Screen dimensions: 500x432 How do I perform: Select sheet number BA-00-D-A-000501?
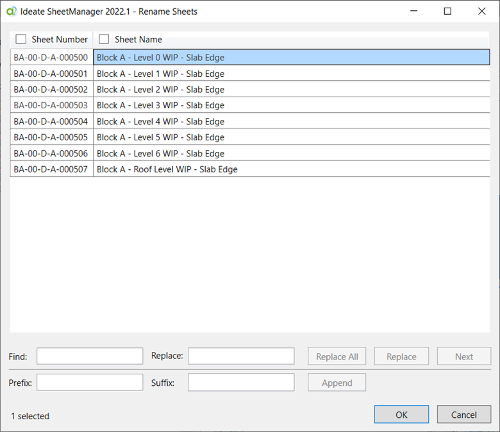tap(52, 73)
